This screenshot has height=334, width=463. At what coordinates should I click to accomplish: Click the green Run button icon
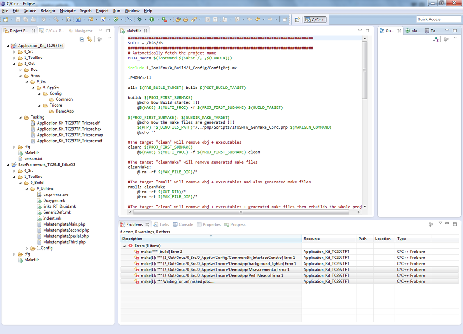pyautogui.click(x=152, y=19)
